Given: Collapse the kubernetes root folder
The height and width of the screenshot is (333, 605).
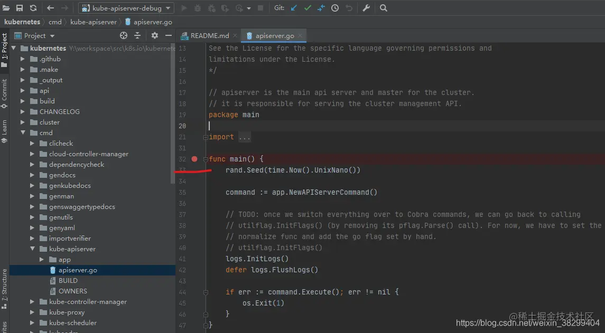Looking at the screenshot, I should 14,48.
